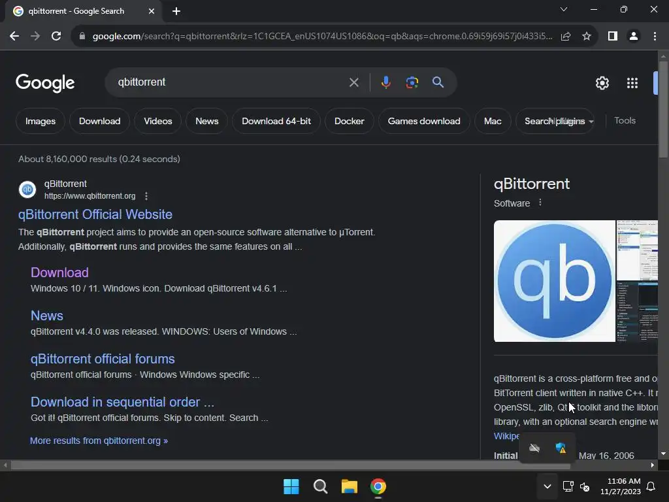
Task: Open the tab search chevron
Action: [564, 9]
